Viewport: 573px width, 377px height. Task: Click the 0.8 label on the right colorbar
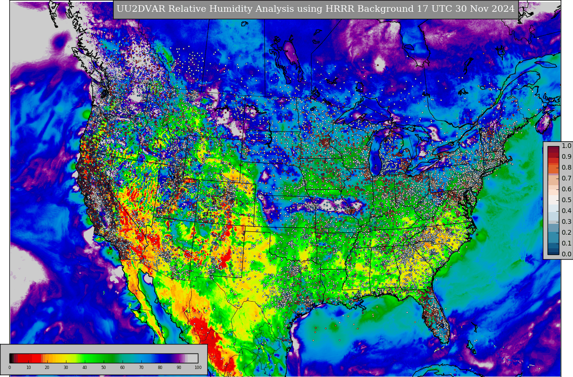566,168
